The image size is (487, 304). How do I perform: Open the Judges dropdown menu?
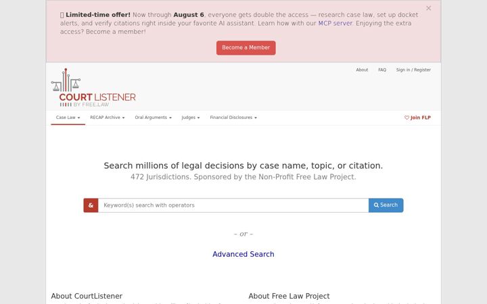click(190, 118)
